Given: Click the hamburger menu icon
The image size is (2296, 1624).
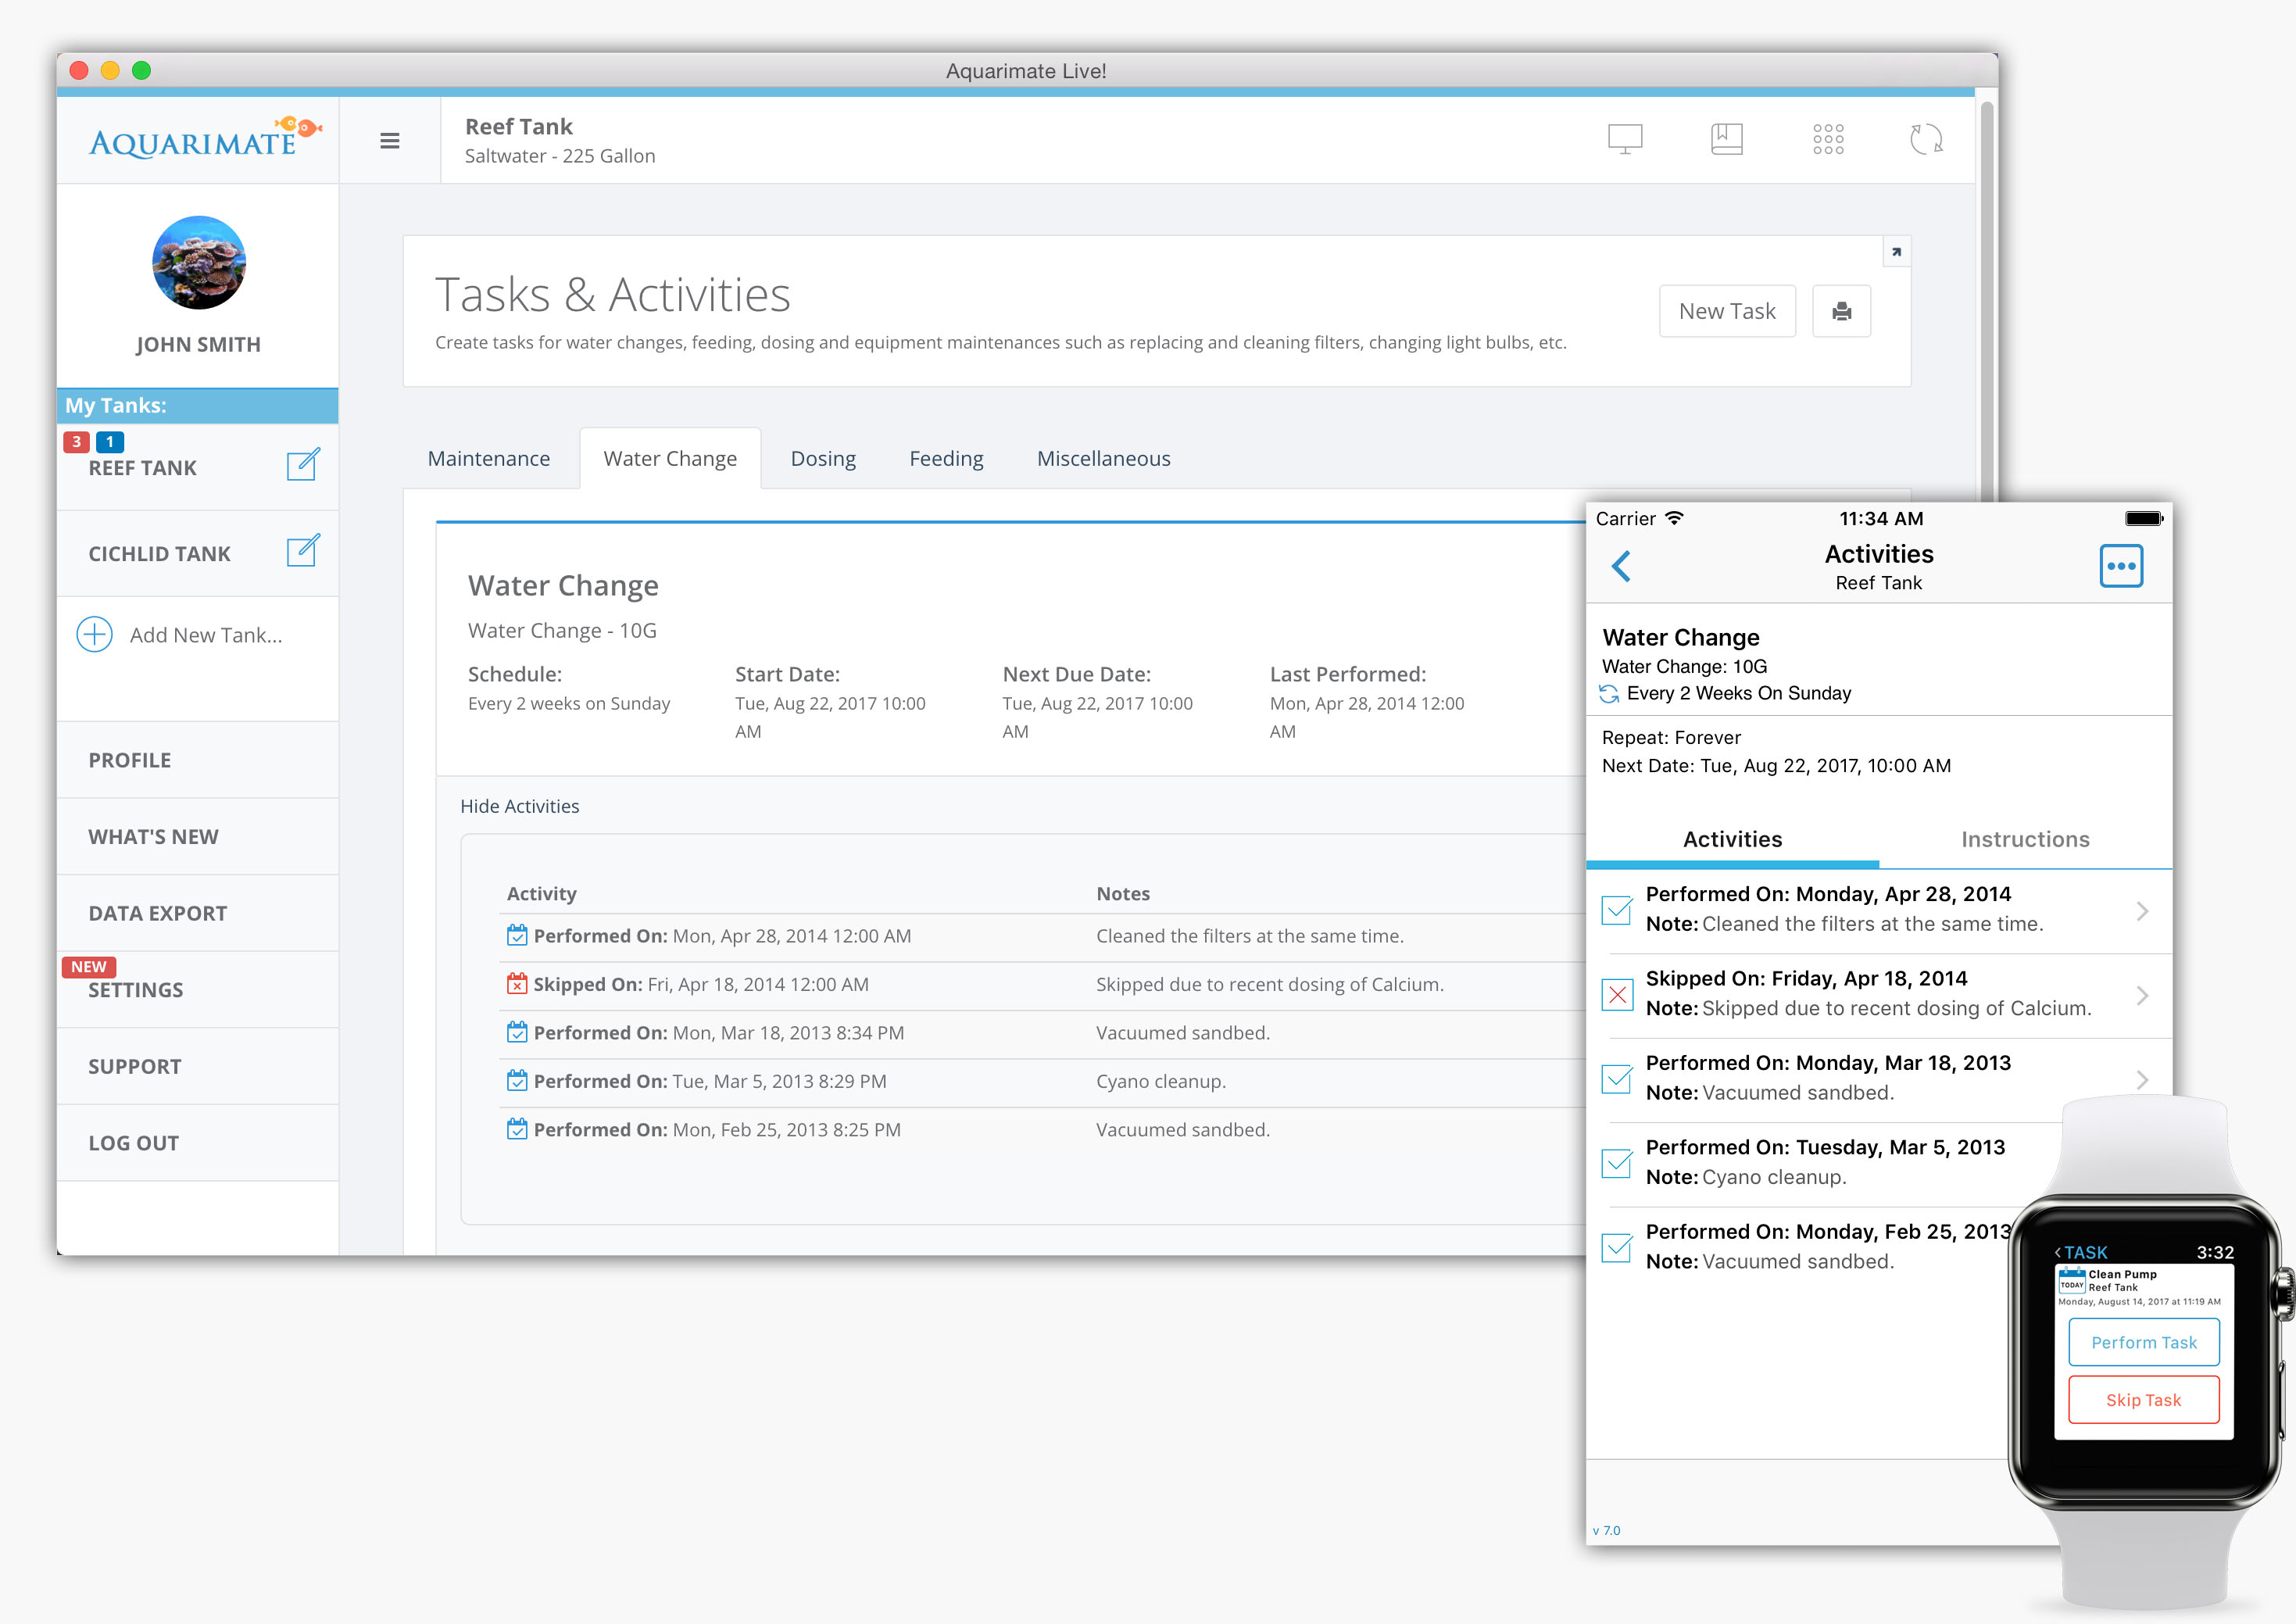Looking at the screenshot, I should click(390, 141).
